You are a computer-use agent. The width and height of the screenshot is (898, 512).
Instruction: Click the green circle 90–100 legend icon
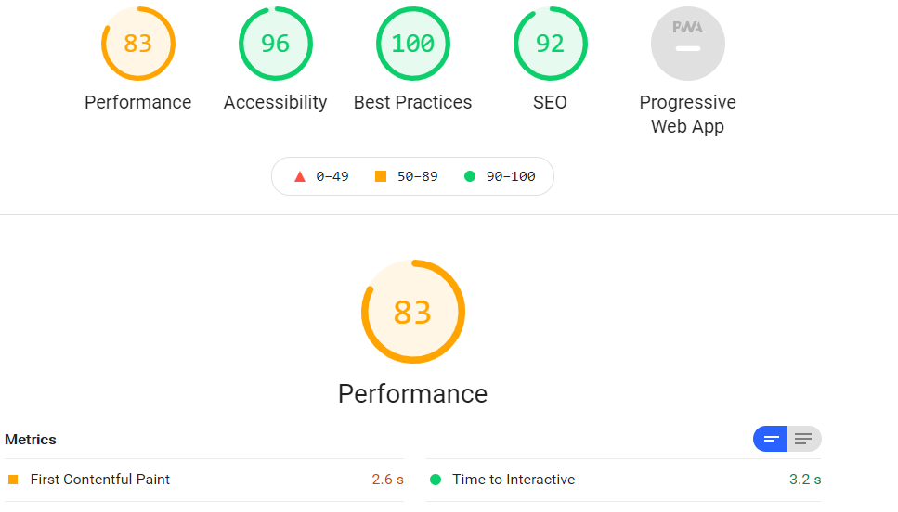pos(470,176)
